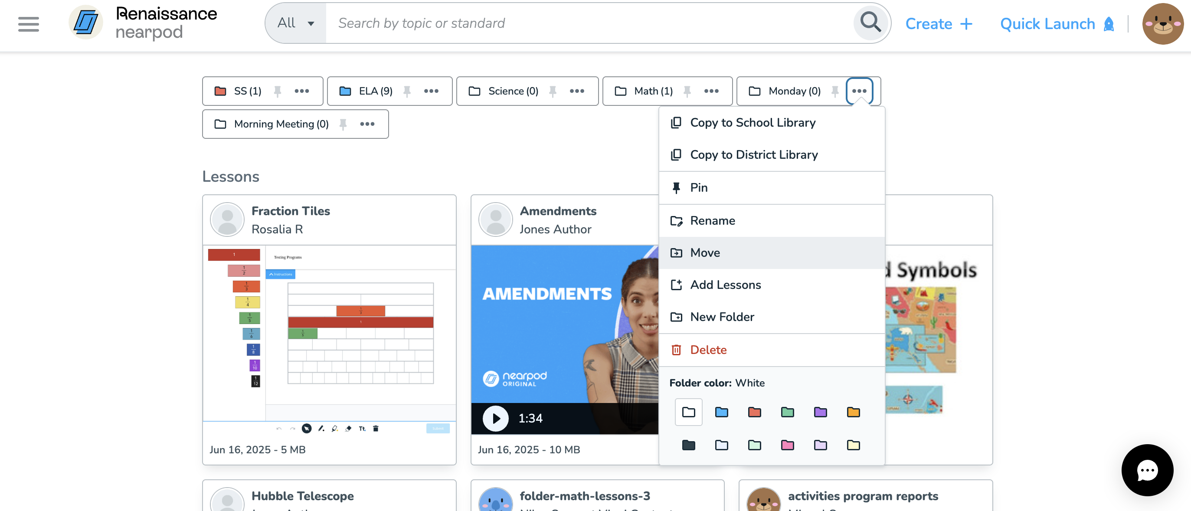Select the blue folder color
The width and height of the screenshot is (1191, 511).
point(721,412)
